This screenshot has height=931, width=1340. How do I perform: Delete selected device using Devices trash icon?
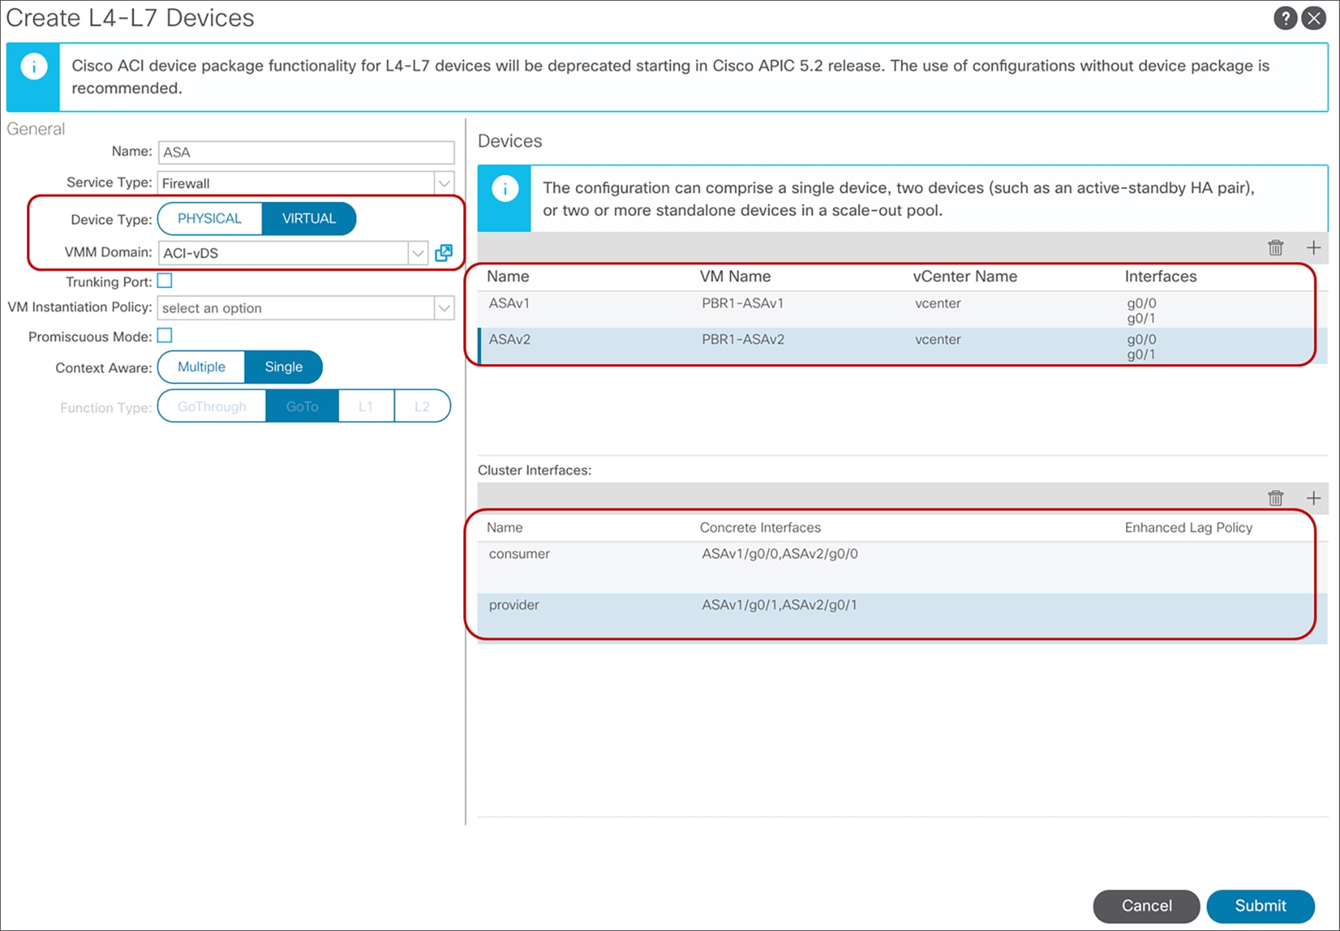[1276, 248]
